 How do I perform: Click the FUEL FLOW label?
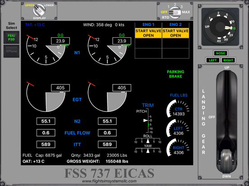coord(77,133)
